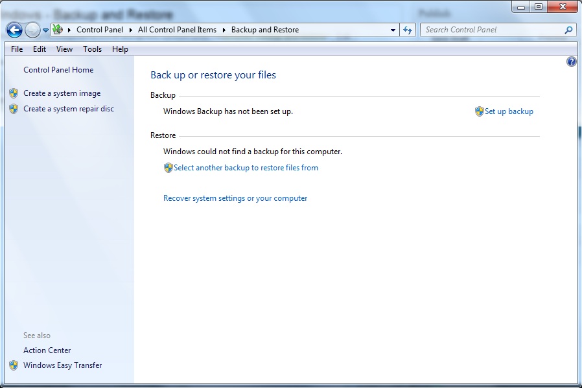Click 'Windows could not find a backup' text
Image resolution: width=582 pixels, height=388 pixels.
click(253, 152)
